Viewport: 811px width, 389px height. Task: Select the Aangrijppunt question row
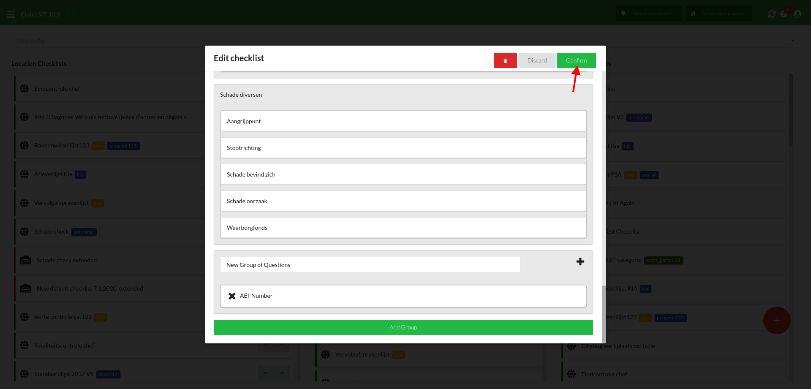(403, 121)
